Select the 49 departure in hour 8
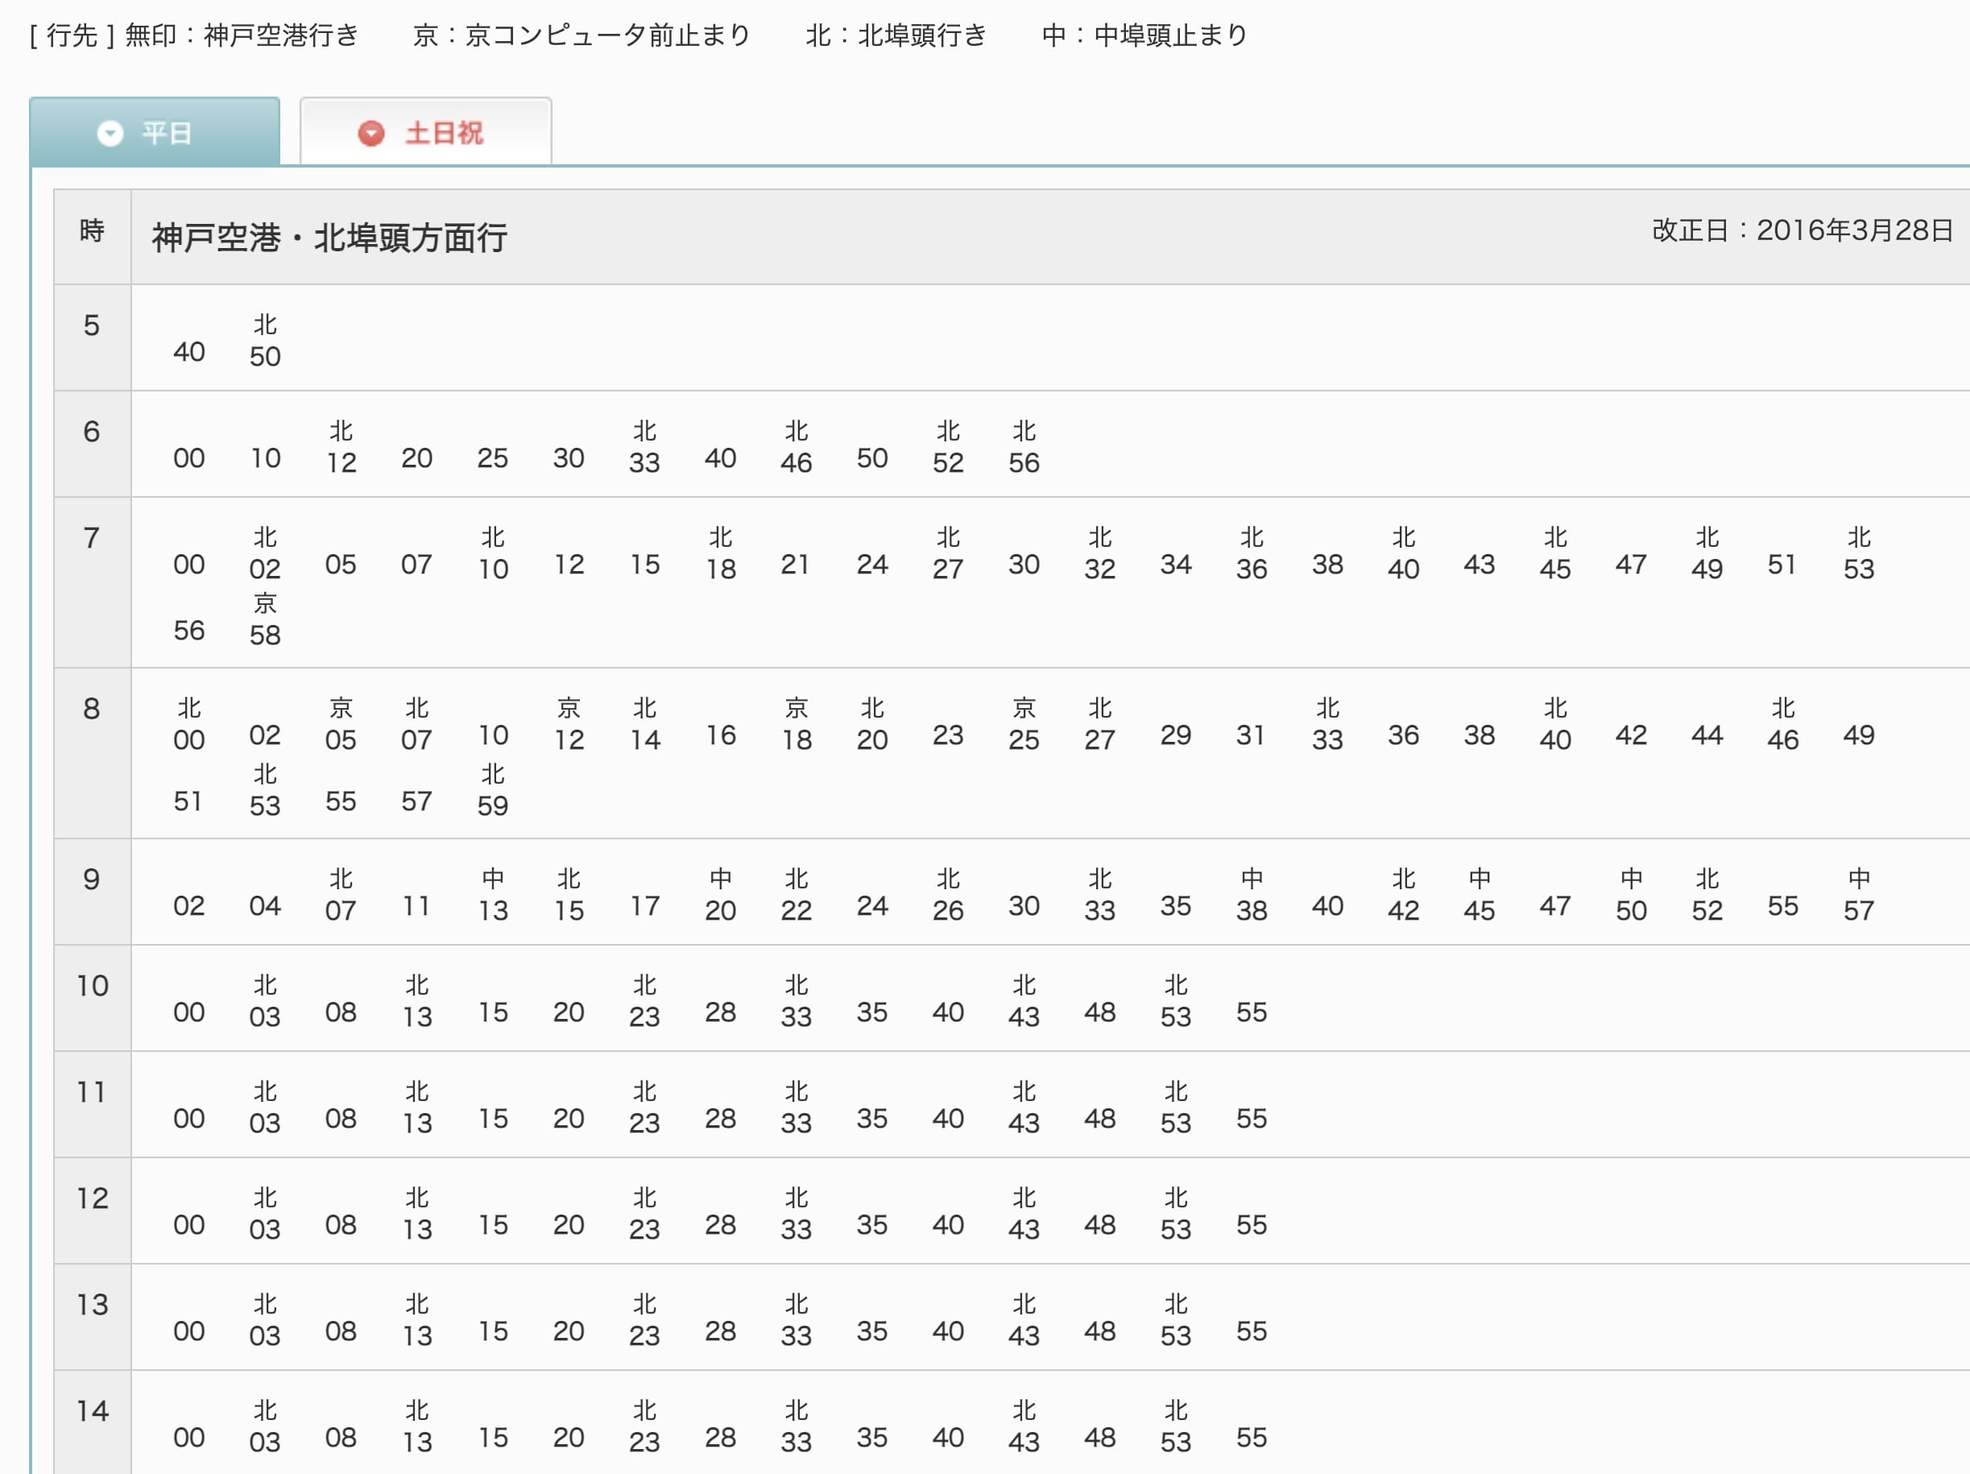 (1859, 735)
